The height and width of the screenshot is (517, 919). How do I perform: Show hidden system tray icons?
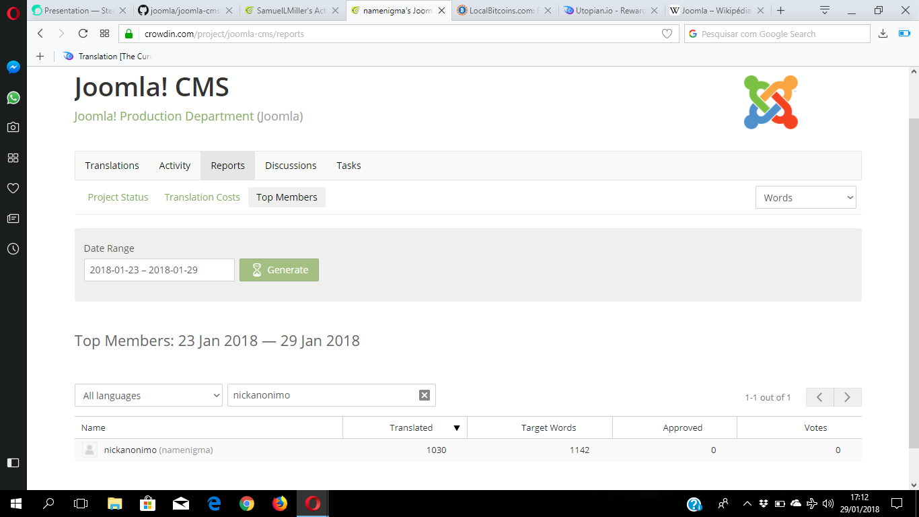click(747, 504)
